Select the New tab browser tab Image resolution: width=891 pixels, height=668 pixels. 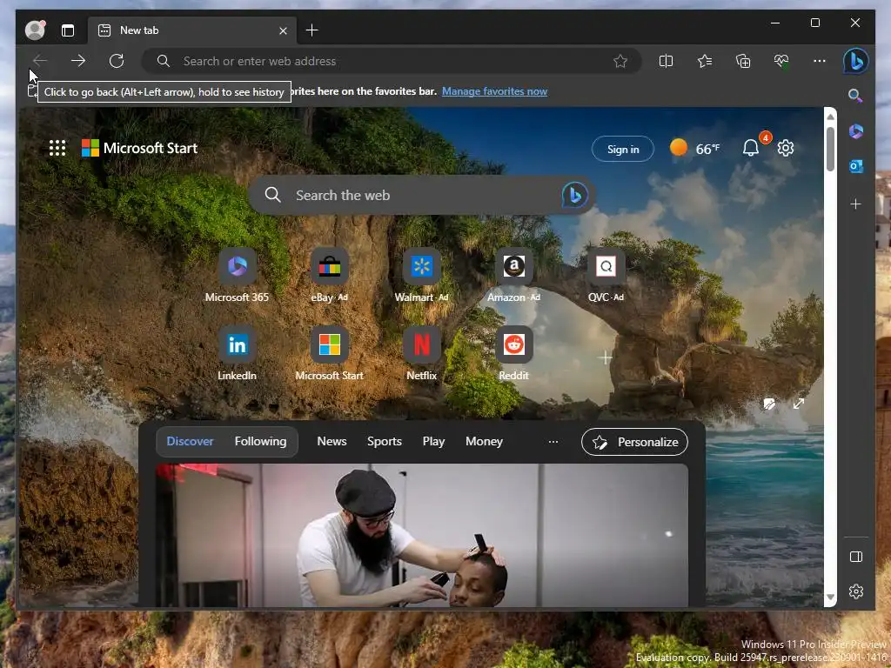[x=192, y=30]
